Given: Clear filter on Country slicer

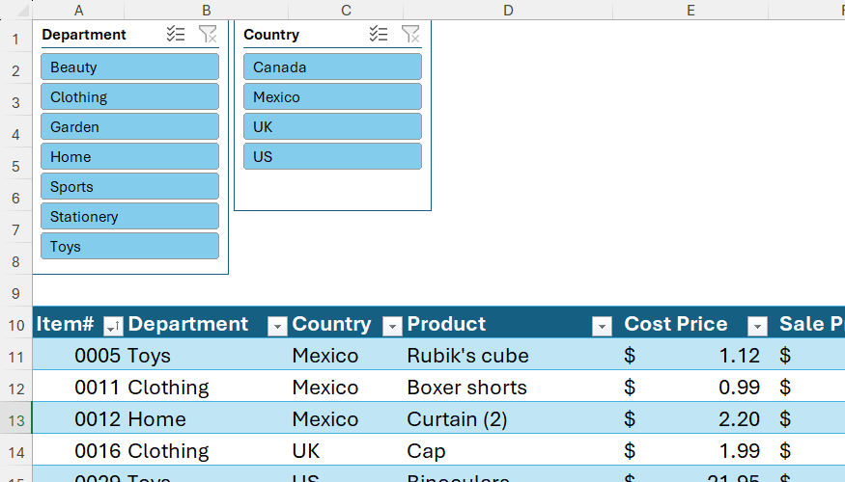Looking at the screenshot, I should [410, 34].
